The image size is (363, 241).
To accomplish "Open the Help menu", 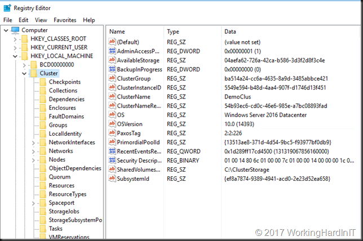I will coord(89,20).
